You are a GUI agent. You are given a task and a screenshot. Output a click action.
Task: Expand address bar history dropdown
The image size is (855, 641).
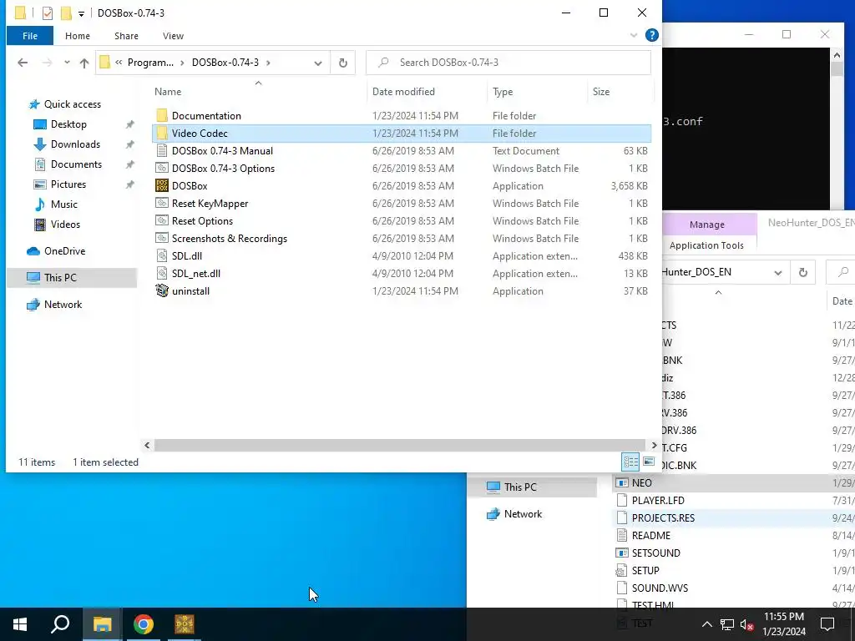(x=318, y=63)
